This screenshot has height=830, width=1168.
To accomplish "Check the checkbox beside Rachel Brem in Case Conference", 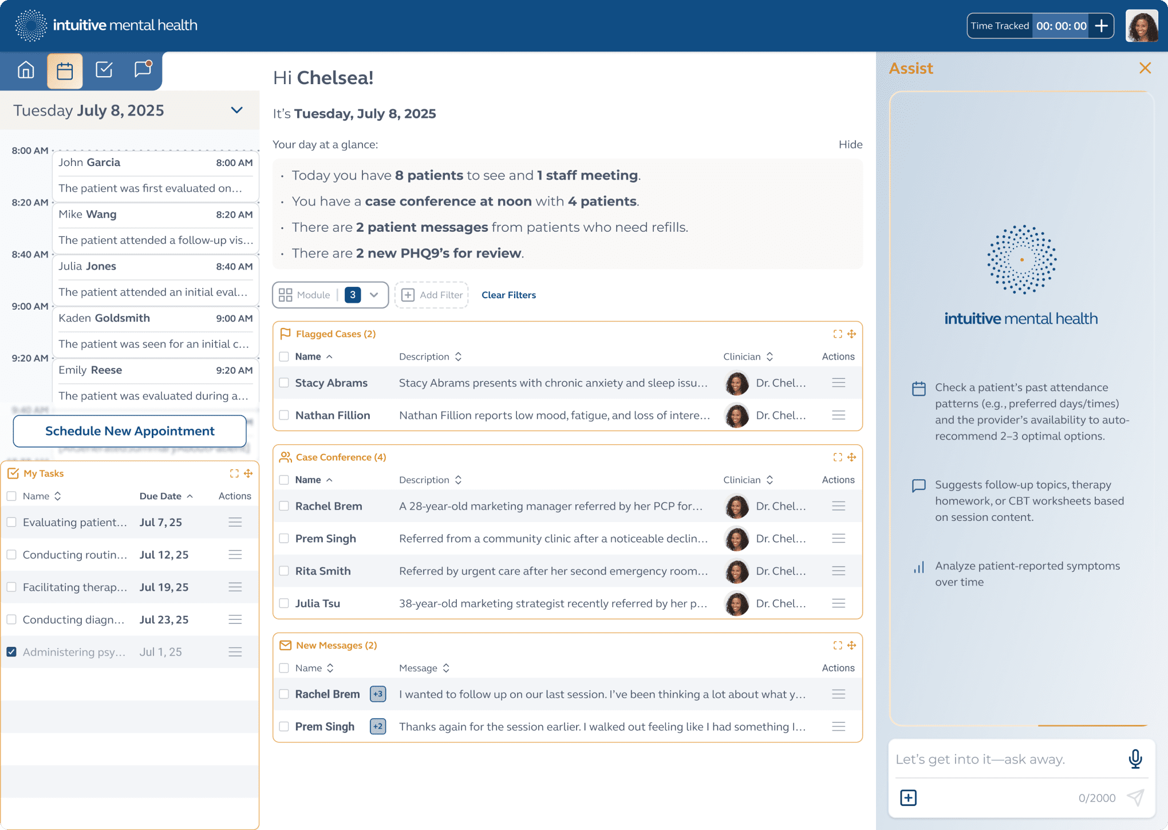I will 284,506.
